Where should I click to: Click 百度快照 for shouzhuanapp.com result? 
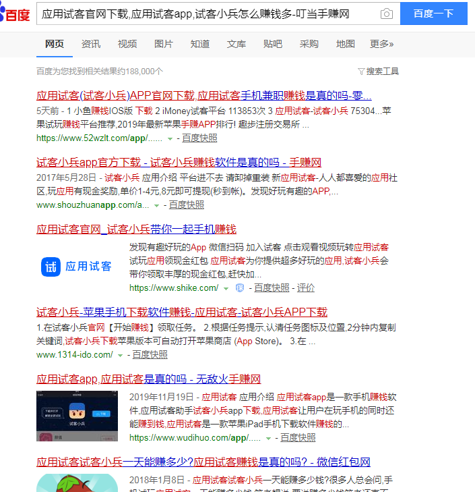click(186, 205)
